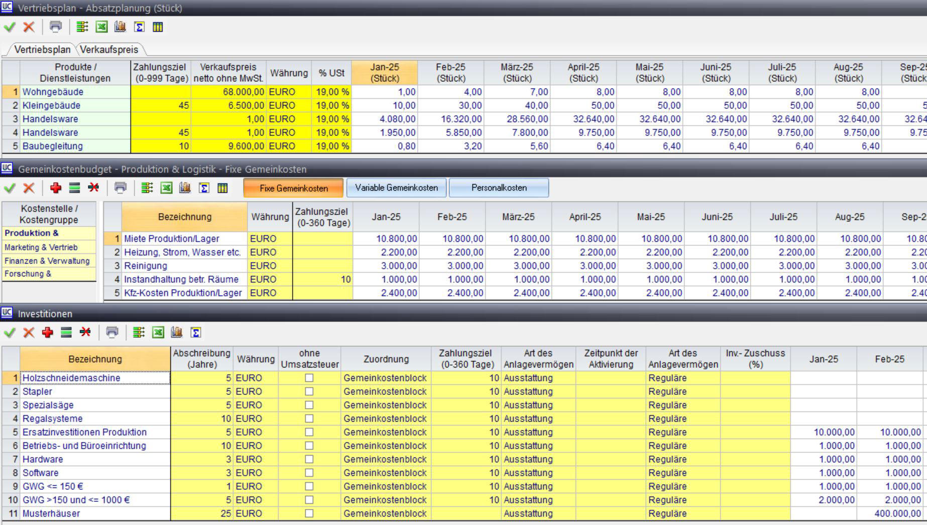This screenshot has width=927, height=525.
Task: Check ohne Umsatzsteuer for Holzschneidemaschine
Action: [309, 378]
